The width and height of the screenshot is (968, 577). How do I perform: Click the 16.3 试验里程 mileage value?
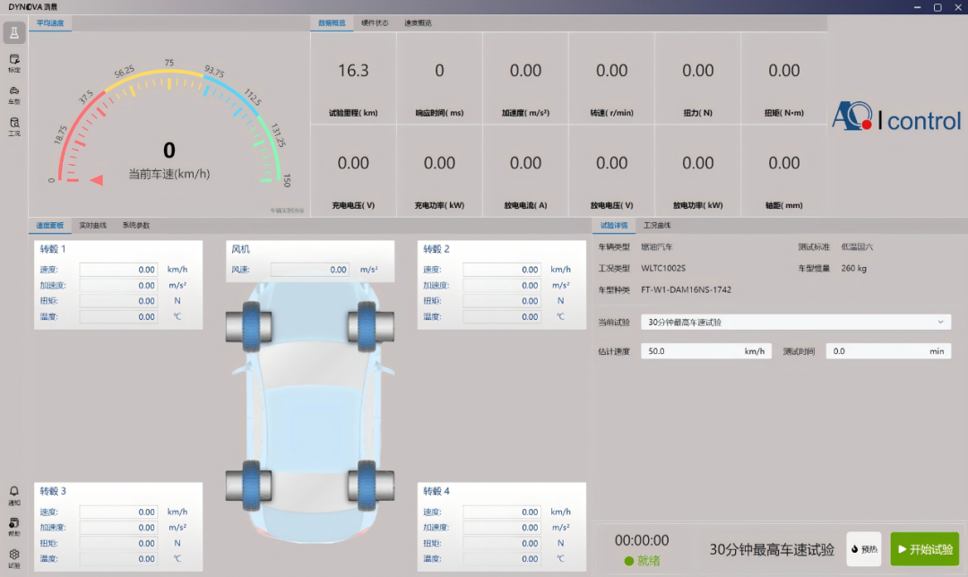353,71
